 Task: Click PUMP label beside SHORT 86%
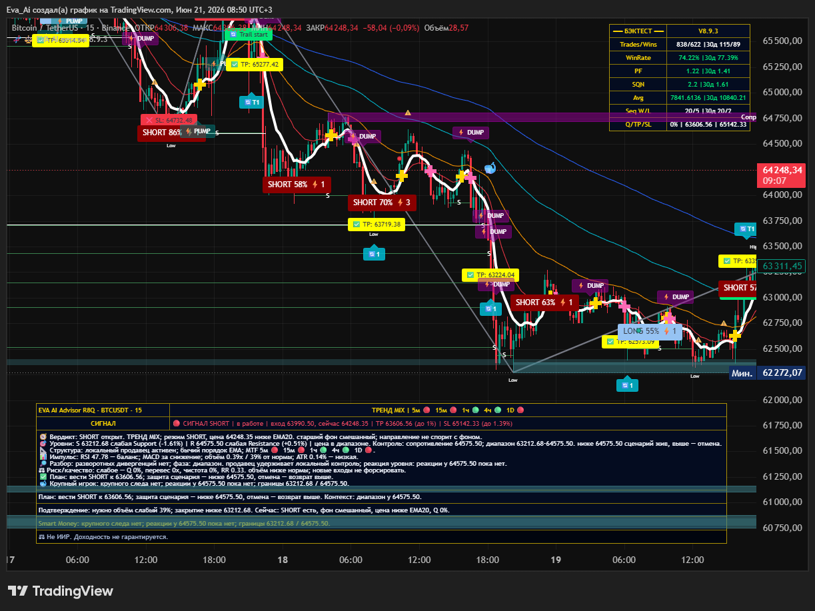click(198, 131)
